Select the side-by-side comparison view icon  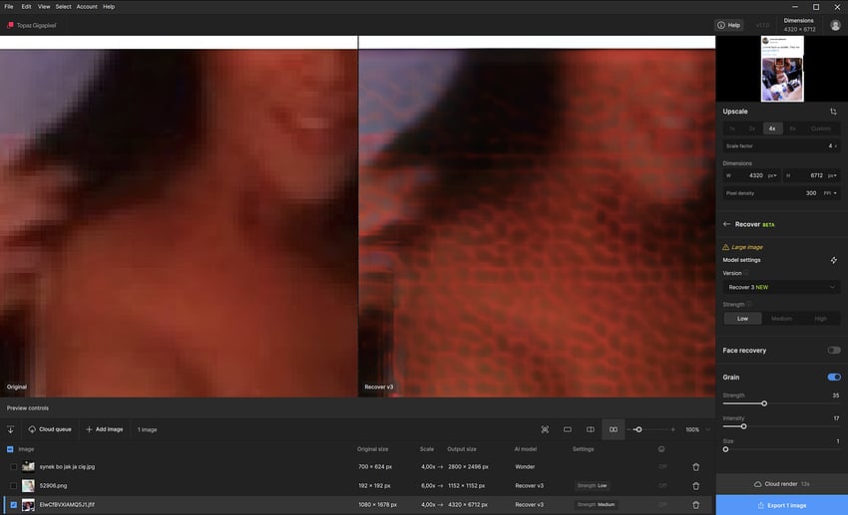(614, 429)
